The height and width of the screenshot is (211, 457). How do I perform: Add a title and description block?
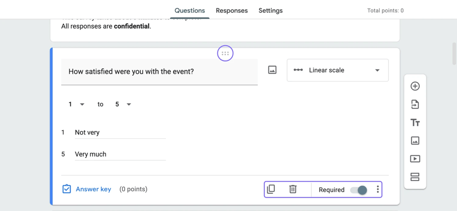415,122
